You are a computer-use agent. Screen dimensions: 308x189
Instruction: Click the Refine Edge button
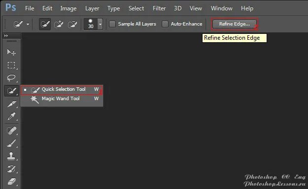pos(235,24)
